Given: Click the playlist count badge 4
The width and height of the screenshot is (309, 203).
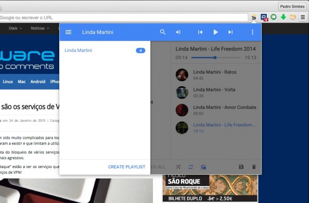Looking at the screenshot, I should click(x=141, y=50).
